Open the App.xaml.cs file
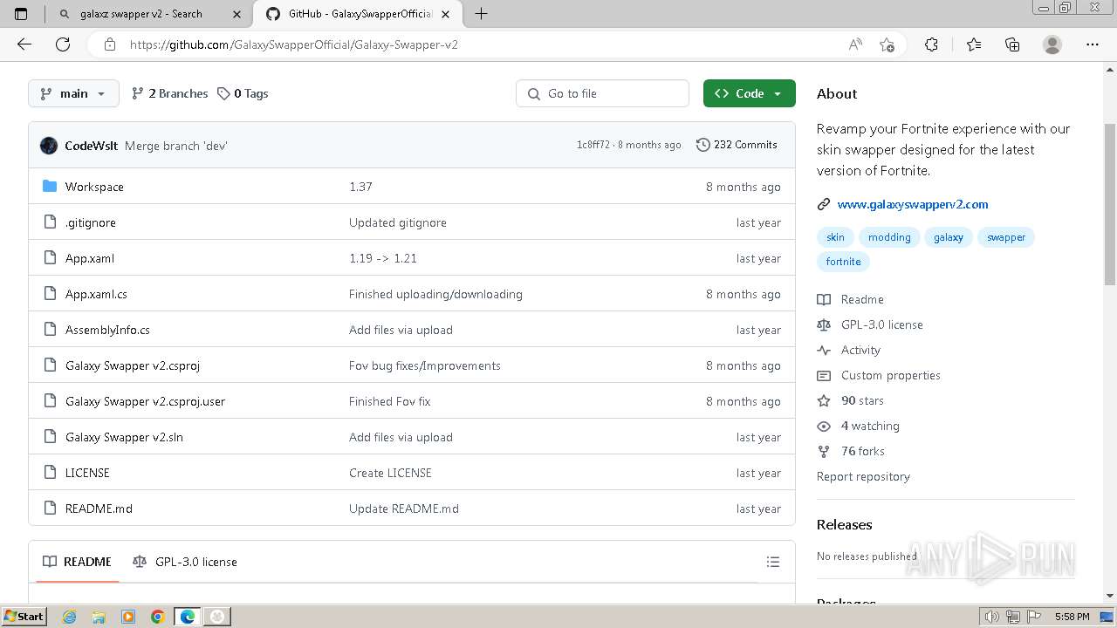This screenshot has width=1117, height=628. [x=96, y=294]
